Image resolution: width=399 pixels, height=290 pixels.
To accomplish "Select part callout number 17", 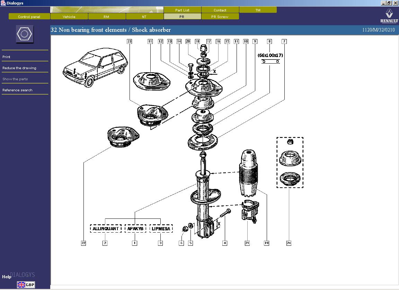I will [209, 41].
